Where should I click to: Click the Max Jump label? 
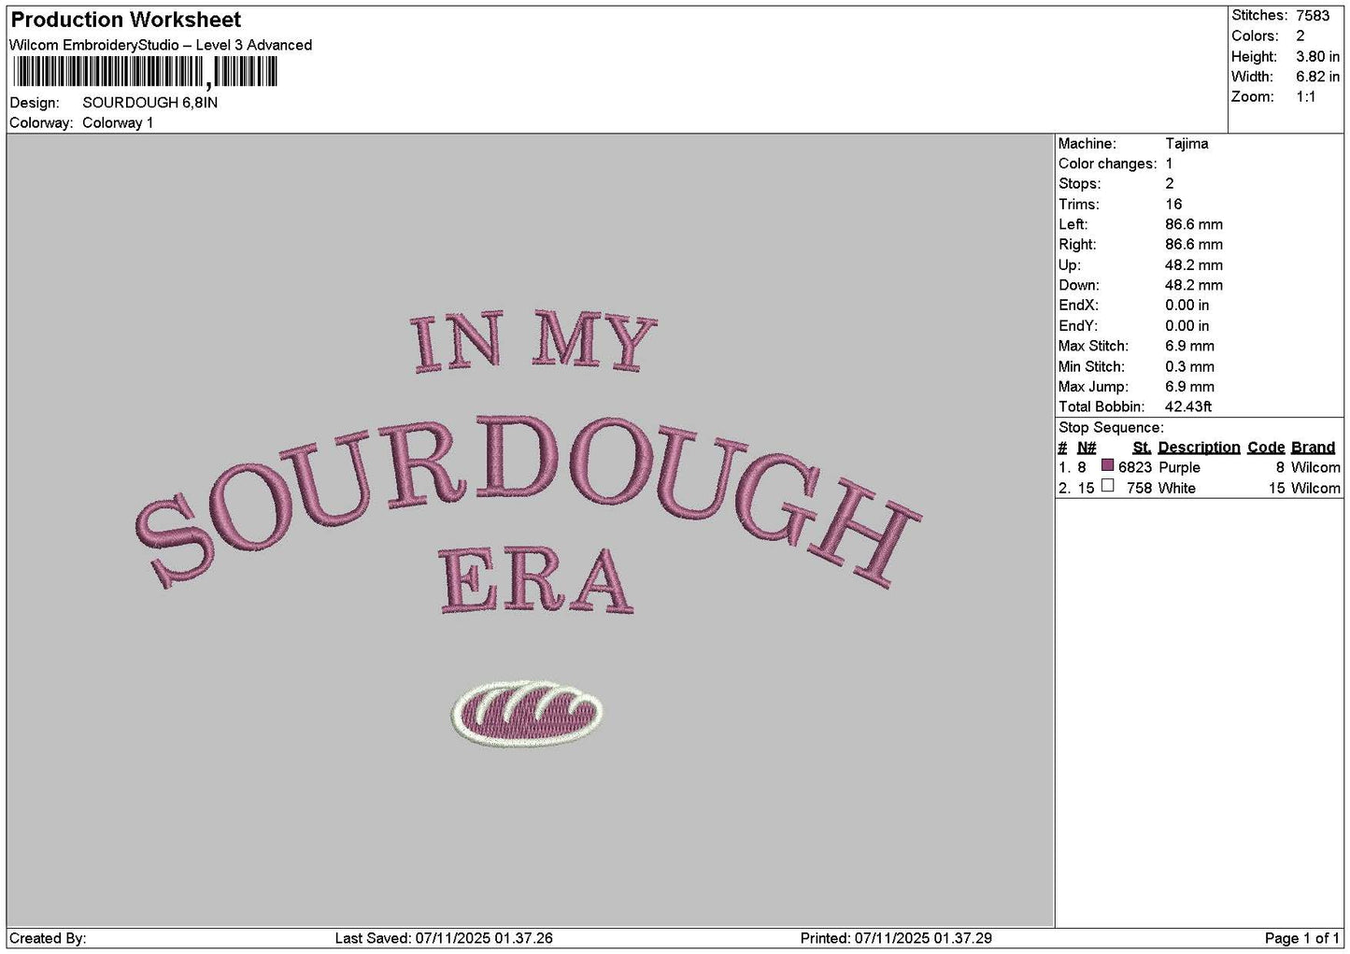click(1093, 387)
